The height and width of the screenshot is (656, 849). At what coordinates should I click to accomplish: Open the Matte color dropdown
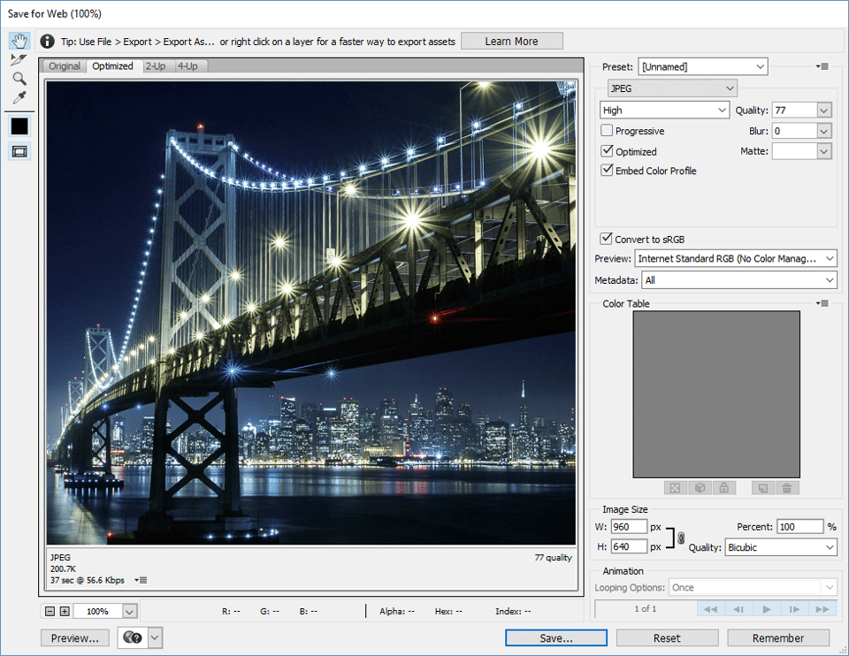[824, 151]
